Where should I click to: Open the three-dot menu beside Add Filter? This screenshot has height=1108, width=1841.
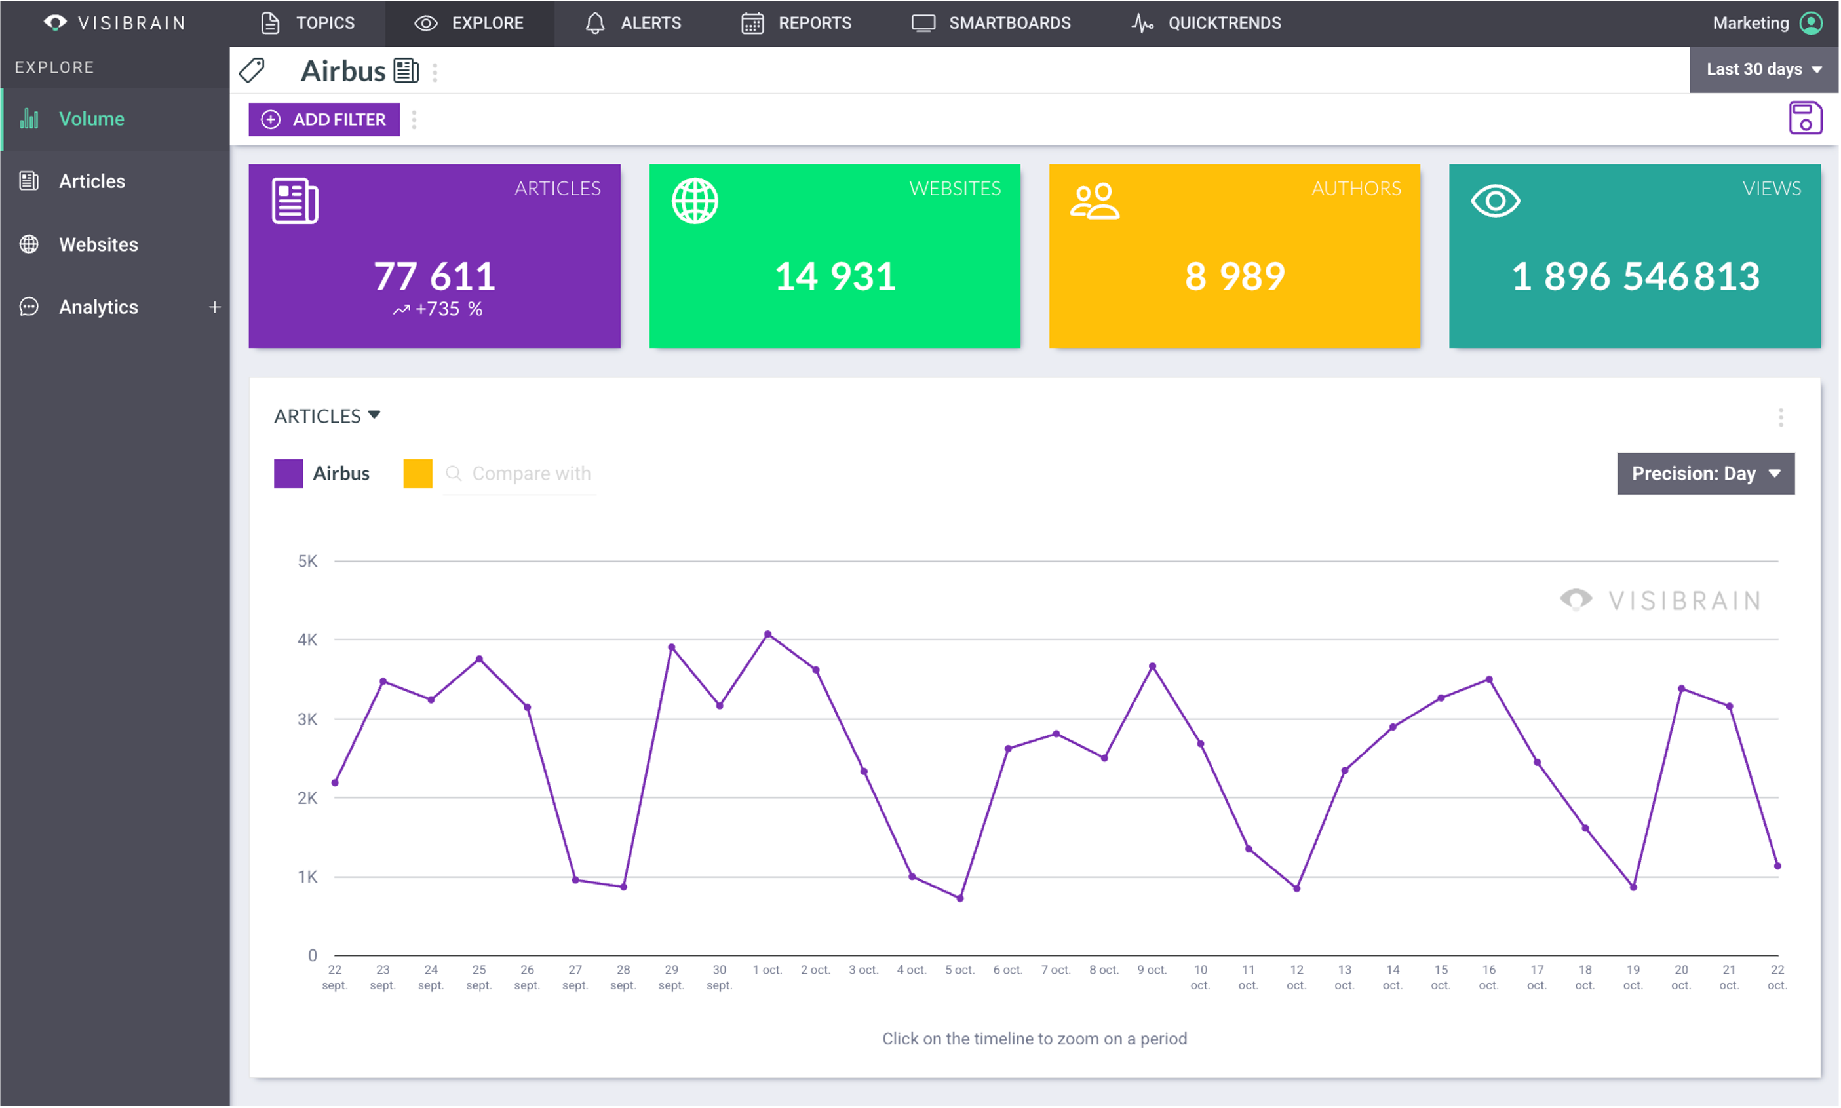point(414,119)
